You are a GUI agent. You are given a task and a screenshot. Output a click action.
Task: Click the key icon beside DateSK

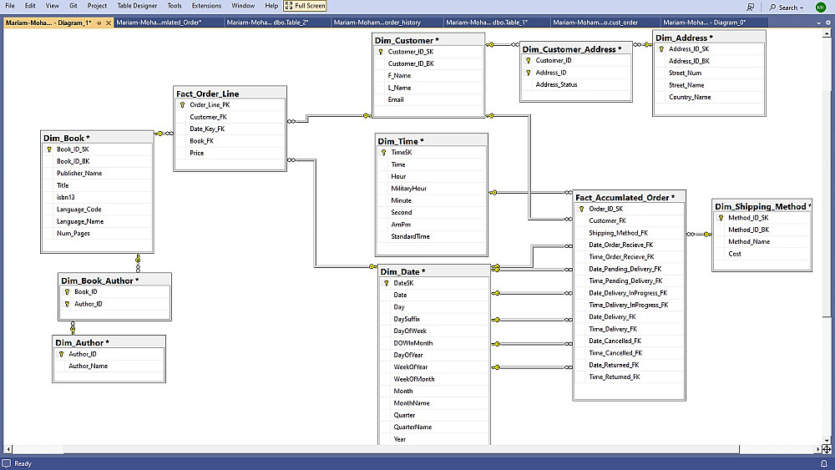coord(386,283)
